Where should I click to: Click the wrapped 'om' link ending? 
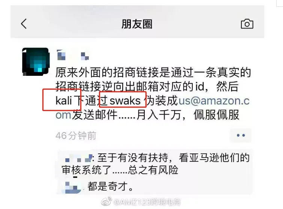(63, 115)
